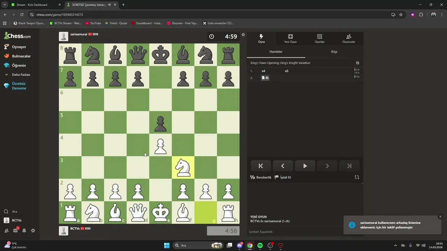Click the white bishop on f1

coord(183,212)
